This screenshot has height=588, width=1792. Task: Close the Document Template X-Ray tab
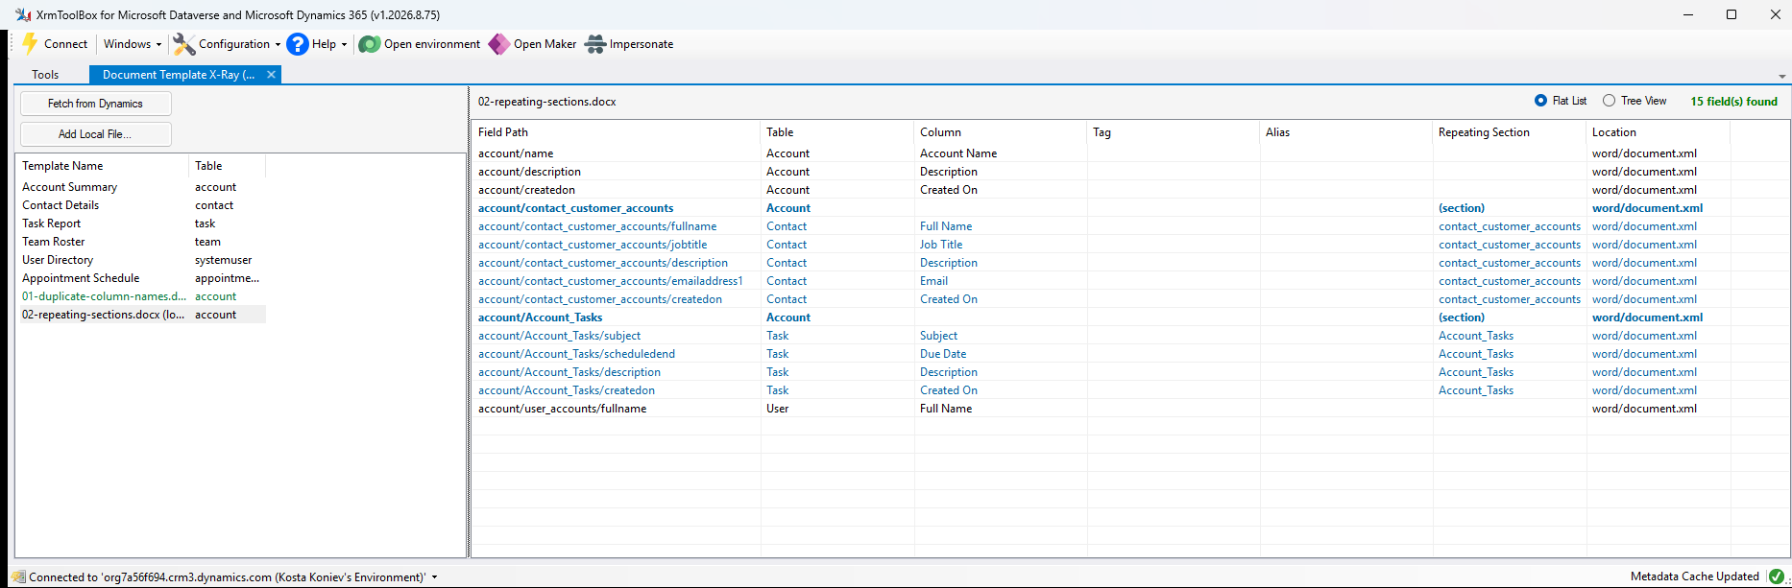[x=271, y=75]
